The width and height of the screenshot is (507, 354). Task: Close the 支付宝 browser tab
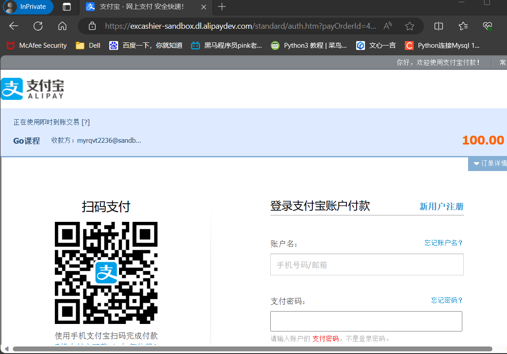pyautogui.click(x=204, y=7)
